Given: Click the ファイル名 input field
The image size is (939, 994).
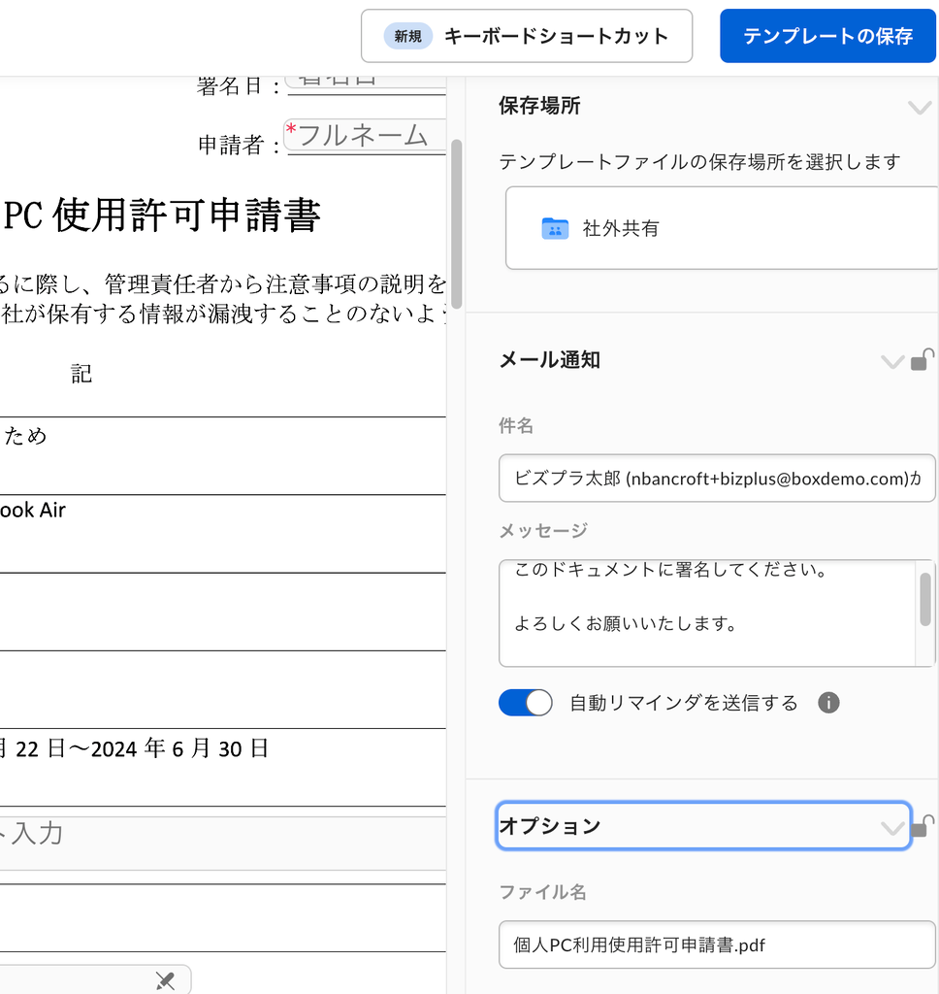Looking at the screenshot, I should point(716,944).
